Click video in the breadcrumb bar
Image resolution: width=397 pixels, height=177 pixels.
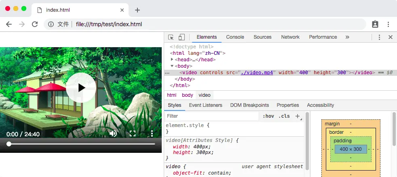[x=204, y=95]
